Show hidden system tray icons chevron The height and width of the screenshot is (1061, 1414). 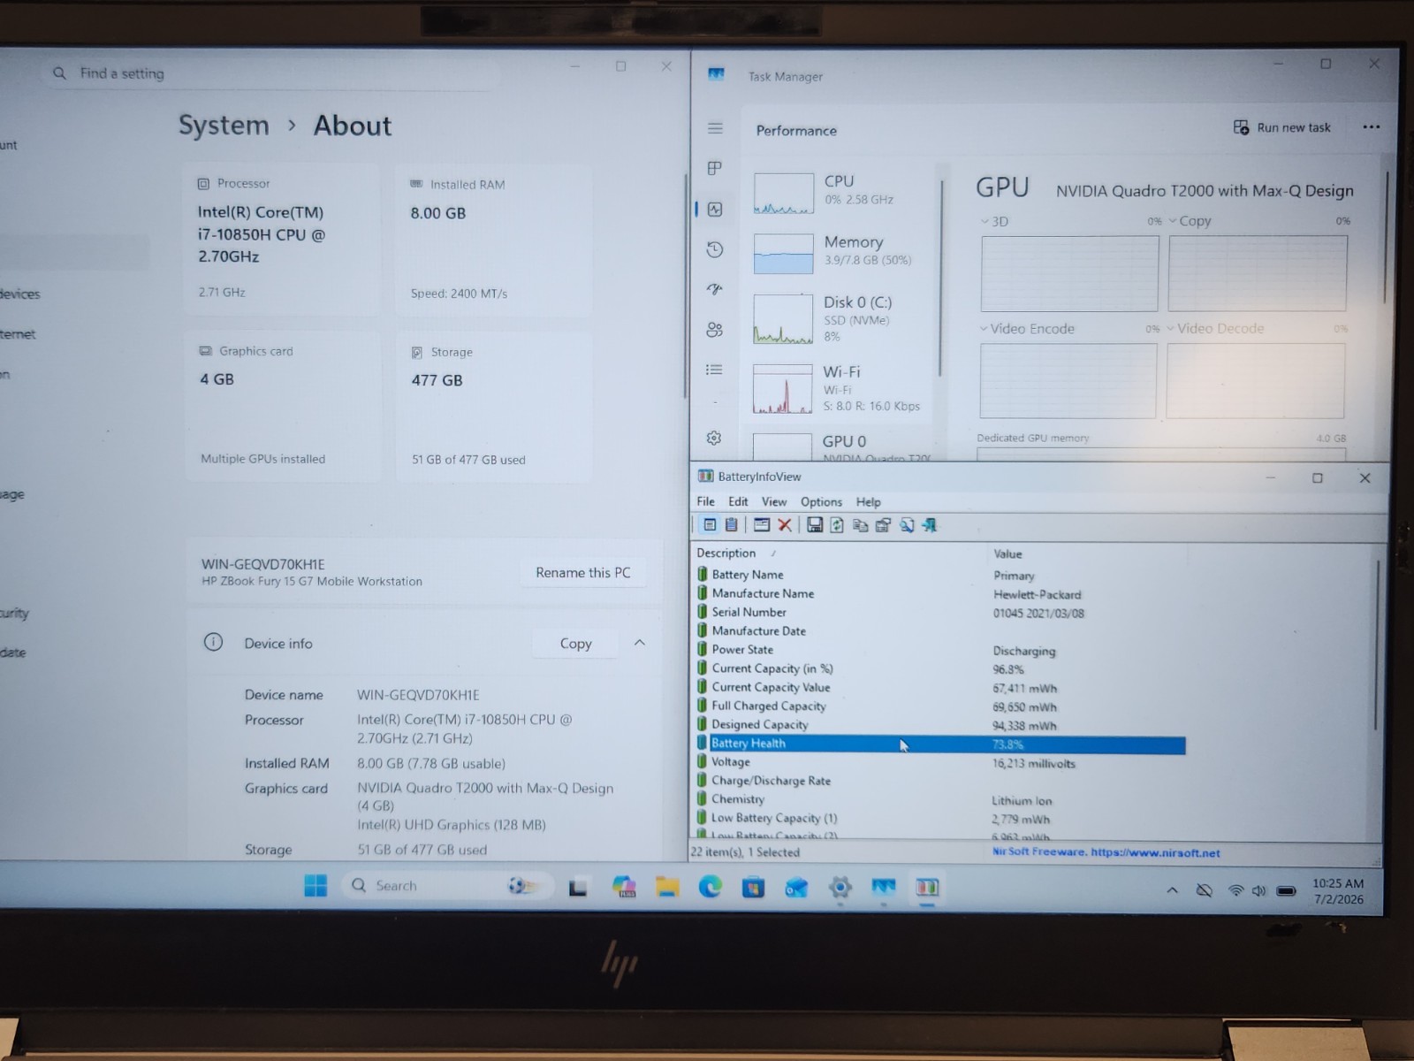pos(1172,891)
